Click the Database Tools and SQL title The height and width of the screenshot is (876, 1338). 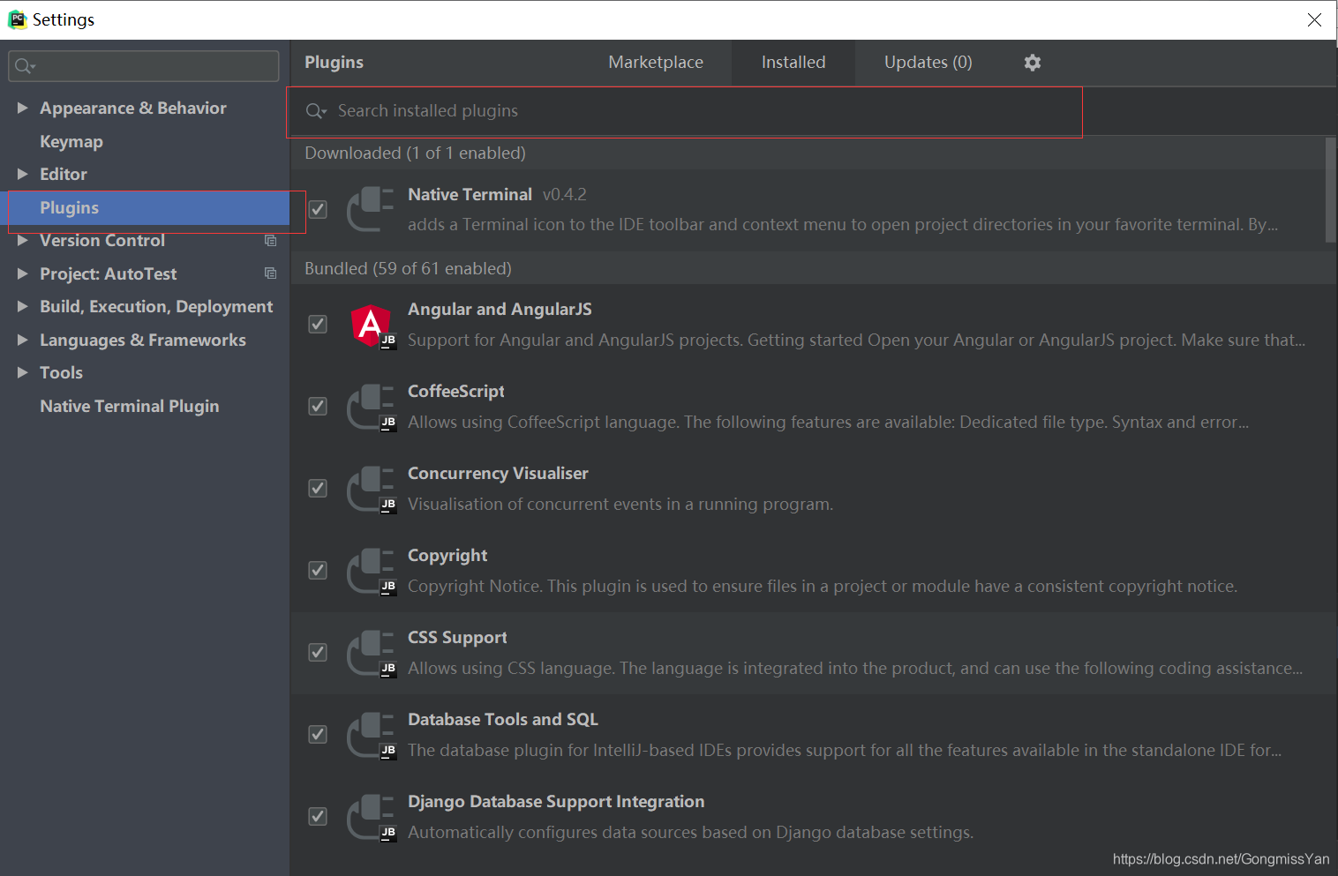click(x=503, y=719)
